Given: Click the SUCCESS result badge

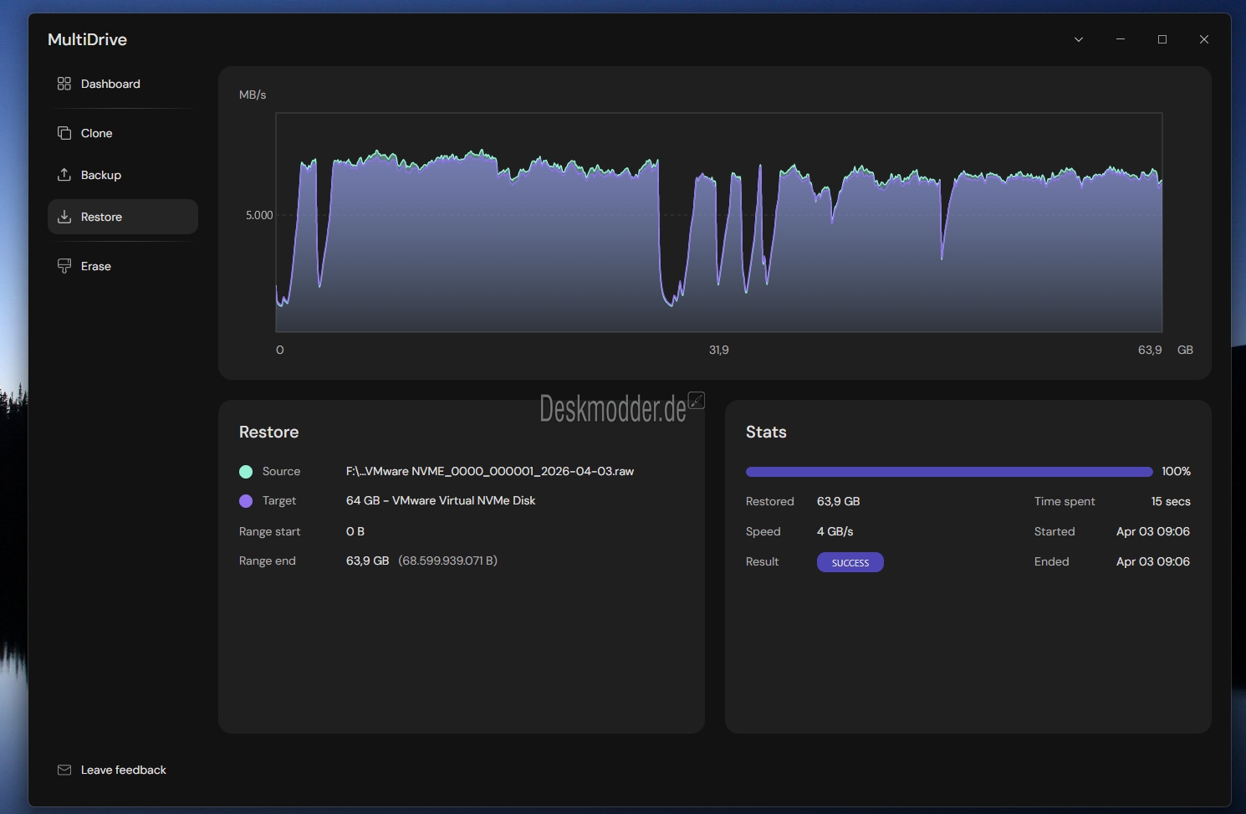Looking at the screenshot, I should pos(850,562).
